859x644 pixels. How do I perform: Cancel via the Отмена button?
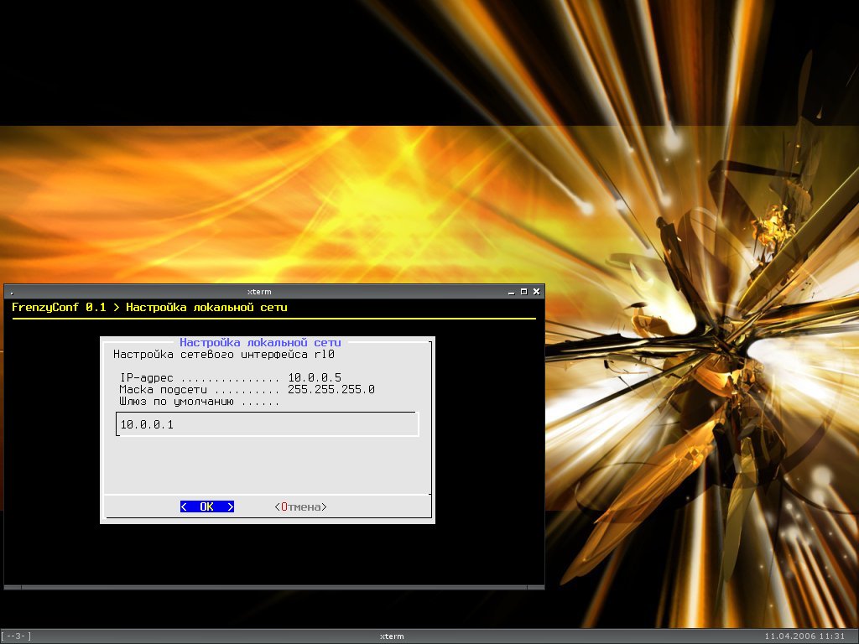click(x=301, y=507)
